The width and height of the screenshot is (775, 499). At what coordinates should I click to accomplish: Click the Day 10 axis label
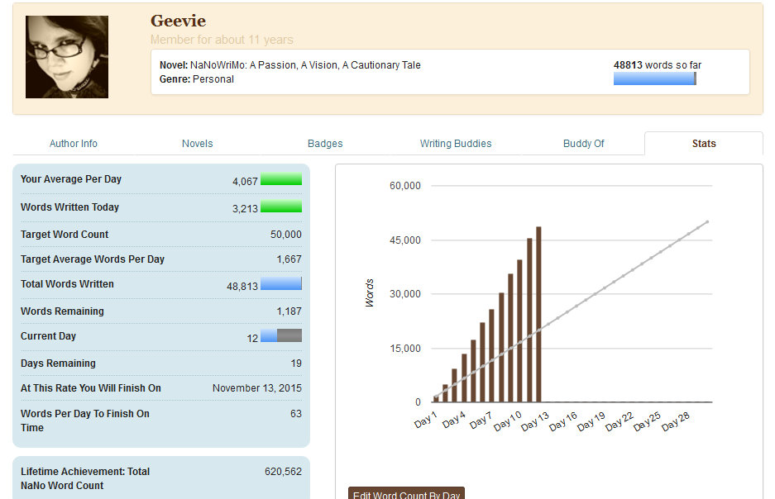pos(508,421)
